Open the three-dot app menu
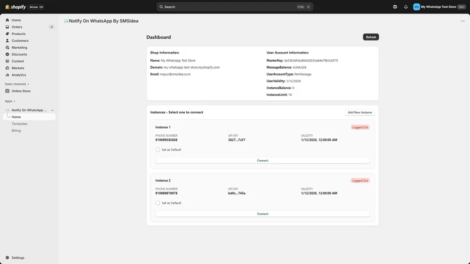 pyautogui.click(x=462, y=21)
